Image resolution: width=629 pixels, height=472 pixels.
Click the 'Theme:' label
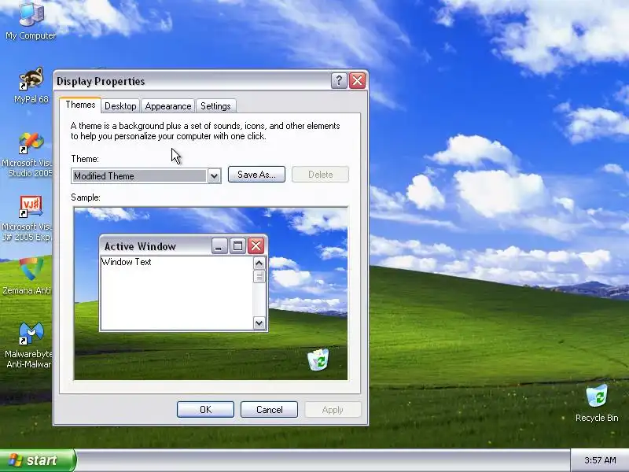tap(85, 159)
